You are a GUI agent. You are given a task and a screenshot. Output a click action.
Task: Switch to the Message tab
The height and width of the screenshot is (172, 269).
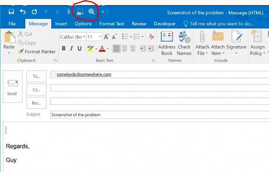tap(38, 24)
